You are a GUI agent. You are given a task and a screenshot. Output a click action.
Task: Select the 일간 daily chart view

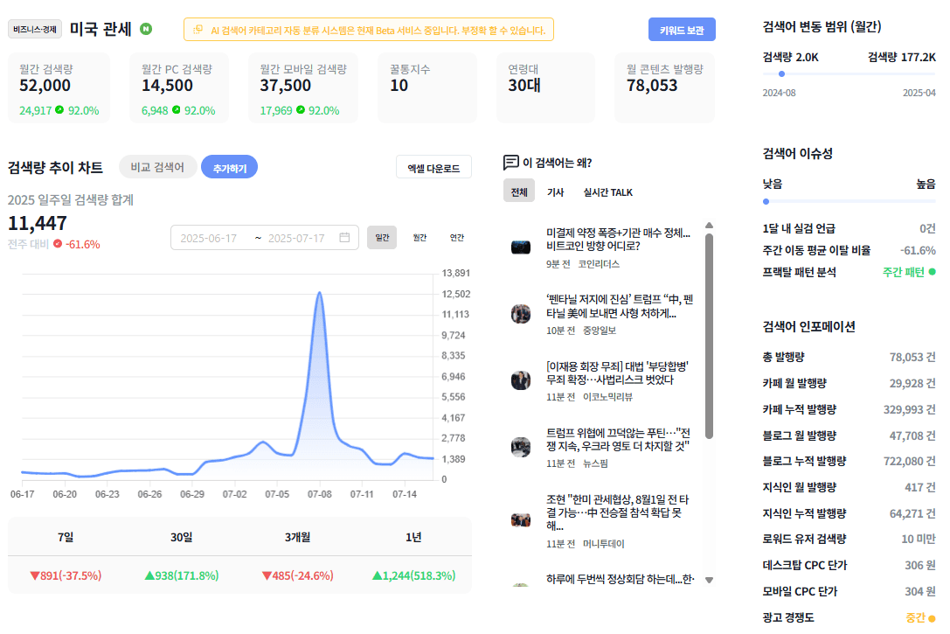[x=382, y=238]
